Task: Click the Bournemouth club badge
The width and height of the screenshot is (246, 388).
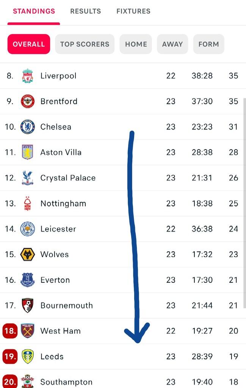Action: tap(27, 305)
